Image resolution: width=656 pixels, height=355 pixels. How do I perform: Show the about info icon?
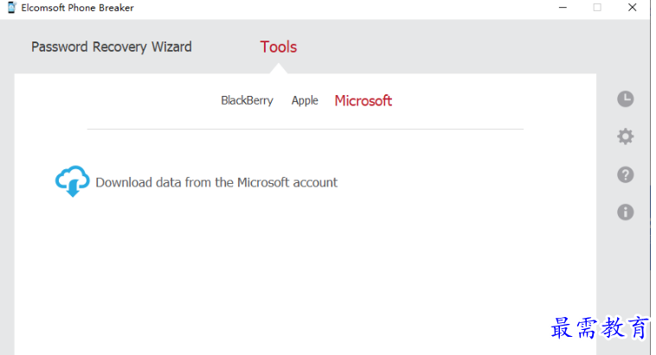[x=626, y=212]
